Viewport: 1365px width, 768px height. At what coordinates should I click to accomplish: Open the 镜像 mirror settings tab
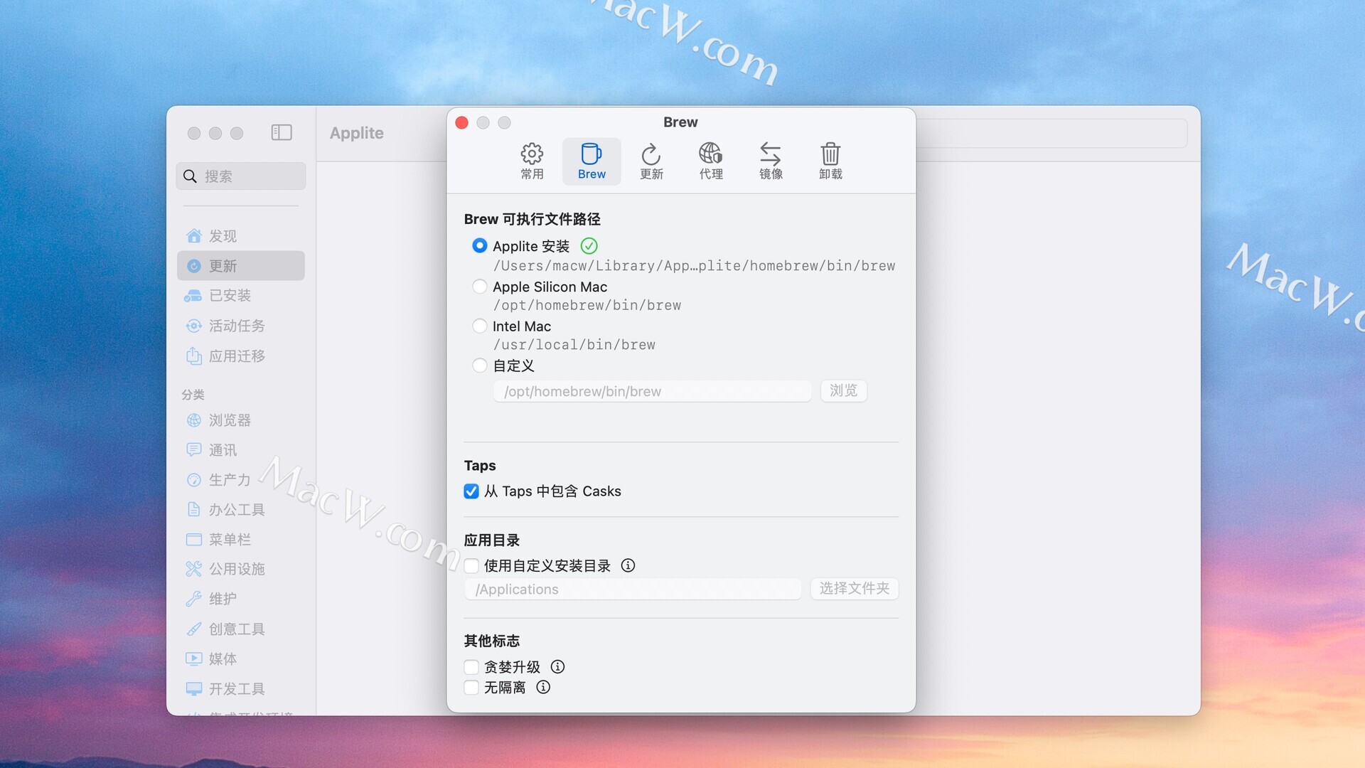click(770, 161)
